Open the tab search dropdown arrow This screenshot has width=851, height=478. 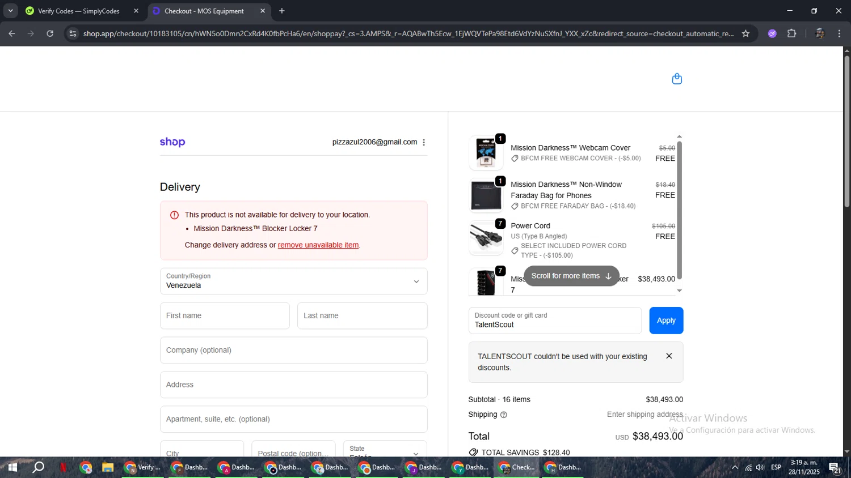pyautogui.click(x=10, y=11)
